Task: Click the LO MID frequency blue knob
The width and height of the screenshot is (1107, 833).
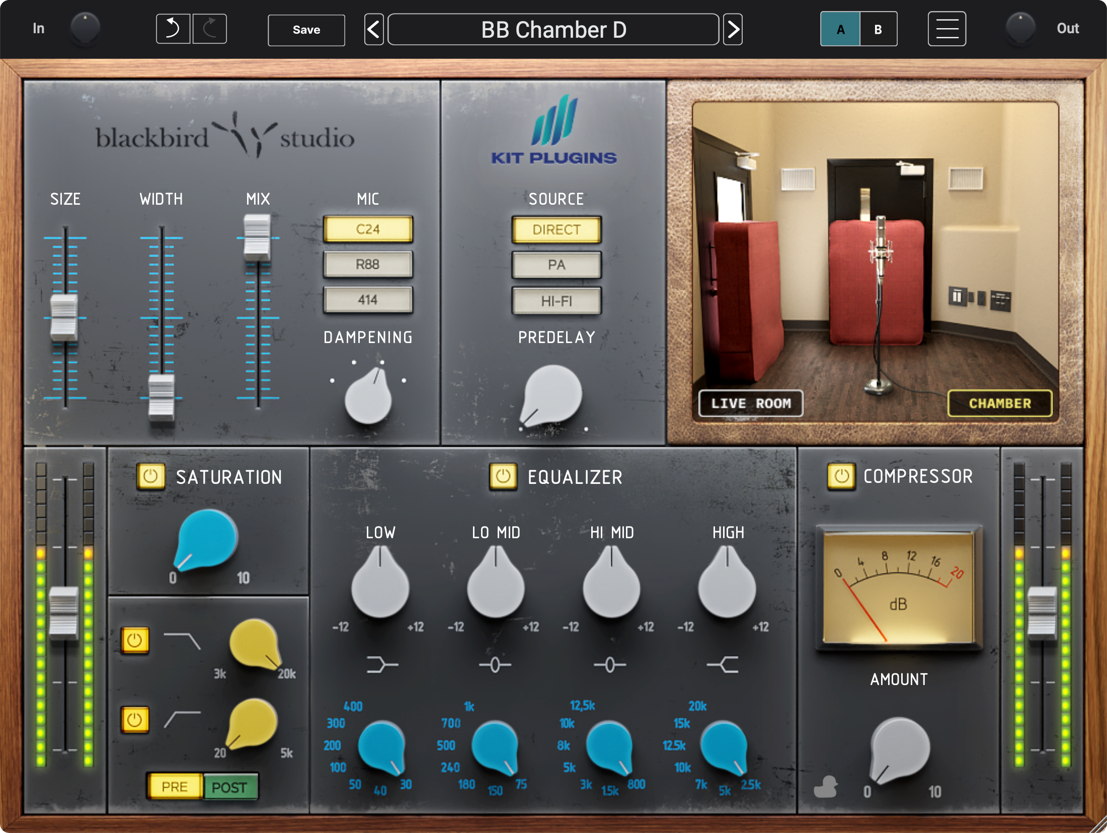Action: [x=495, y=747]
